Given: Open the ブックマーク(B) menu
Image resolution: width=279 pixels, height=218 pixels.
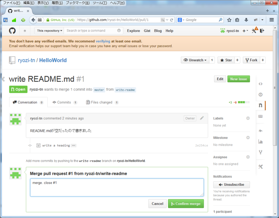Looking at the screenshot, I should [78, 3].
